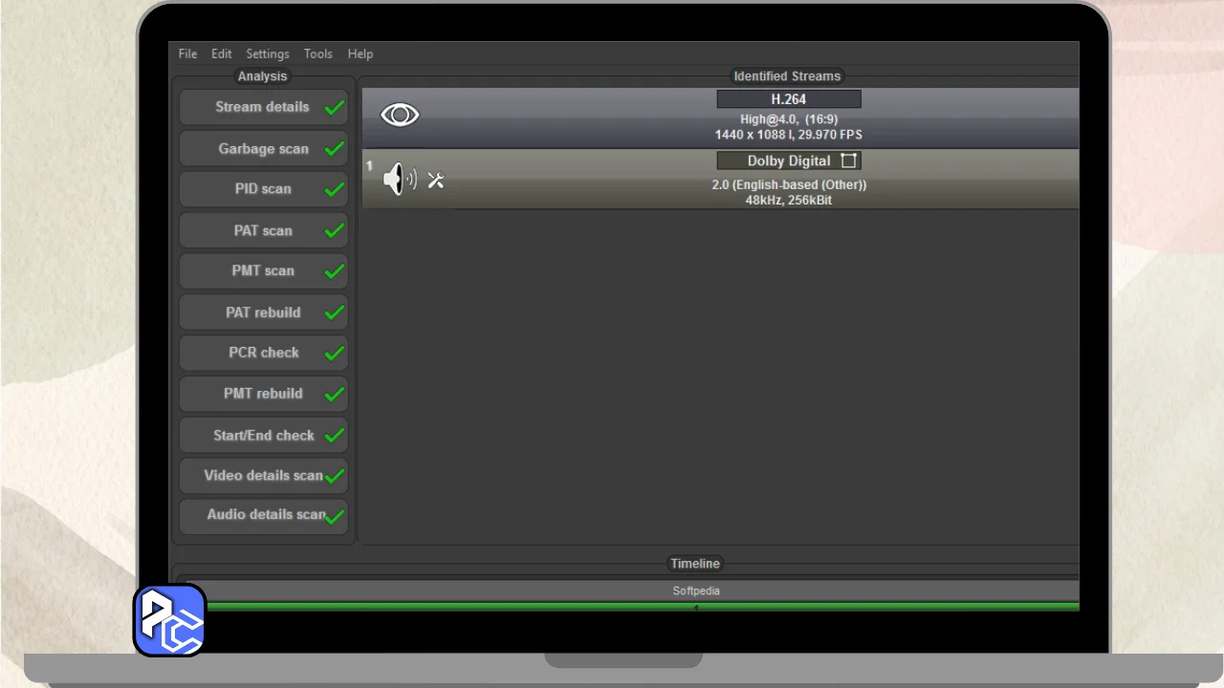Image resolution: width=1224 pixels, height=688 pixels.
Task: Click the Garbage scan button
Action: [264, 148]
